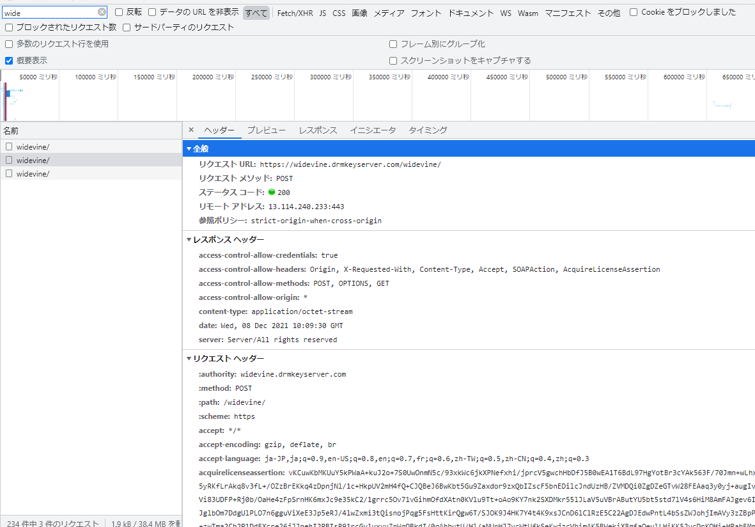The height and width of the screenshot is (527, 755).
Task: Switch to the レスポンス tab
Action: pos(318,130)
